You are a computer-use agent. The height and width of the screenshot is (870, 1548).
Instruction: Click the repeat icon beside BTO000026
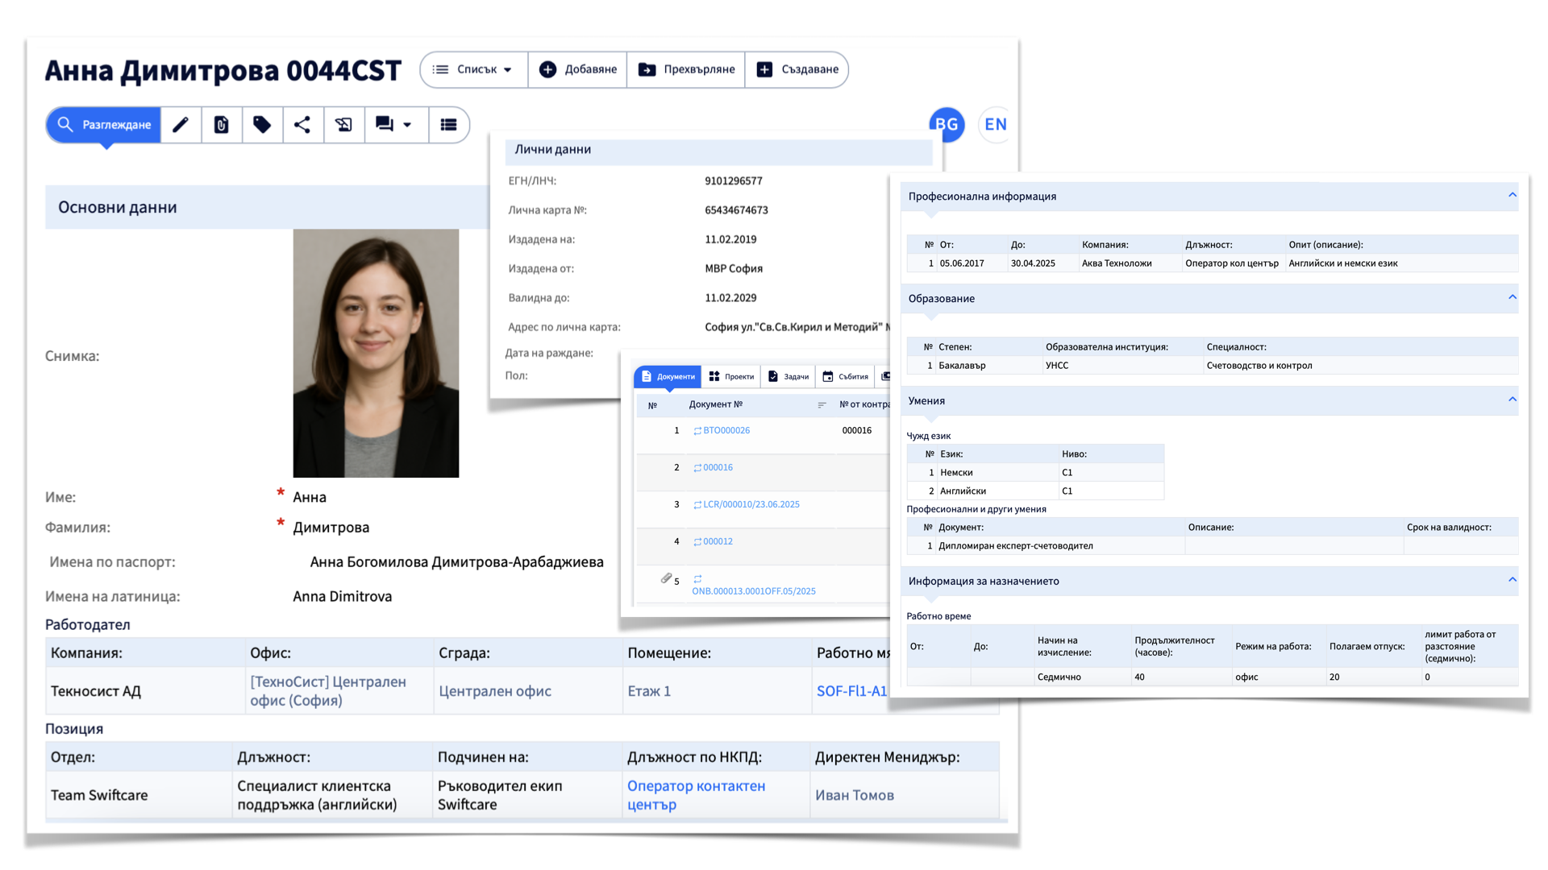tap(697, 431)
